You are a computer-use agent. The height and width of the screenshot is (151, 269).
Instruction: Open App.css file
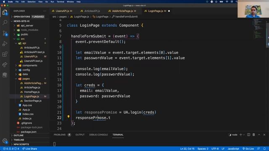27,105
